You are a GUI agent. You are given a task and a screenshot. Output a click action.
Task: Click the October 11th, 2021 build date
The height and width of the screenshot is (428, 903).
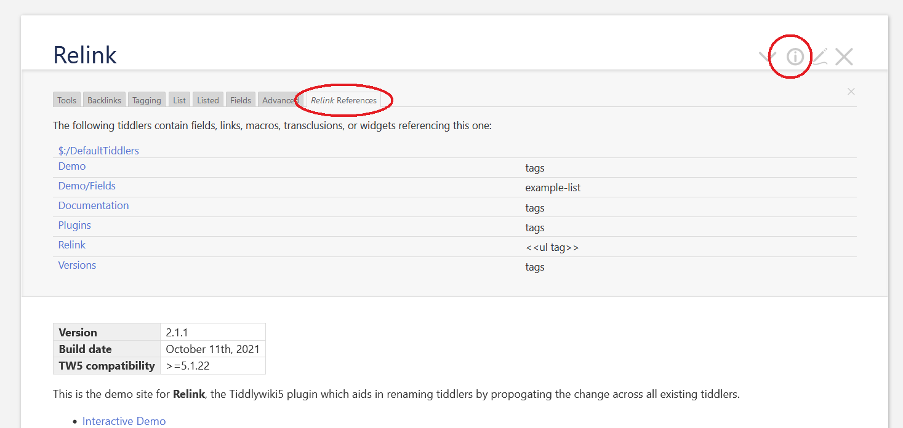[x=213, y=349]
